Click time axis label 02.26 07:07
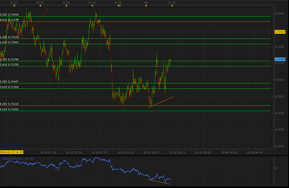 coord(100,153)
